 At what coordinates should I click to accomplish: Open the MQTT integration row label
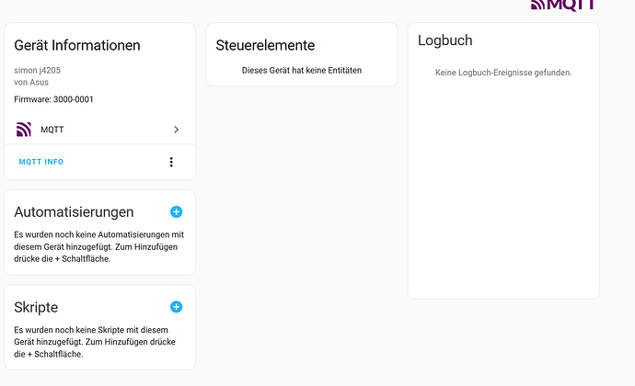[52, 130]
